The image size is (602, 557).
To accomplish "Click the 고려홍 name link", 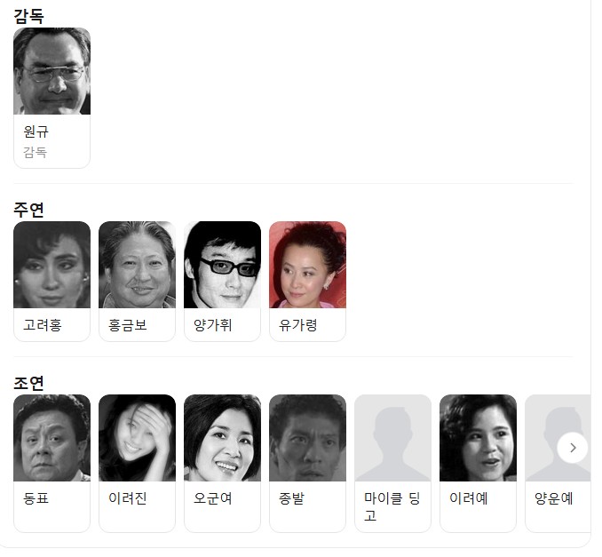I will [43, 325].
